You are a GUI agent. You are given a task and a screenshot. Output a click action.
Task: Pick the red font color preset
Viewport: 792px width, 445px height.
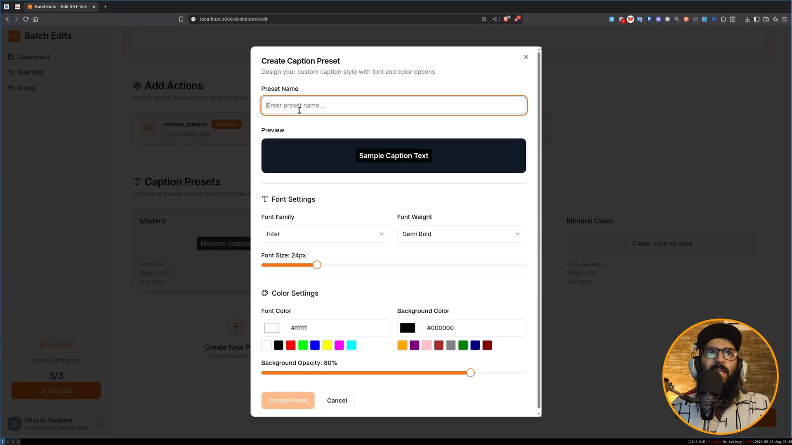click(x=291, y=345)
